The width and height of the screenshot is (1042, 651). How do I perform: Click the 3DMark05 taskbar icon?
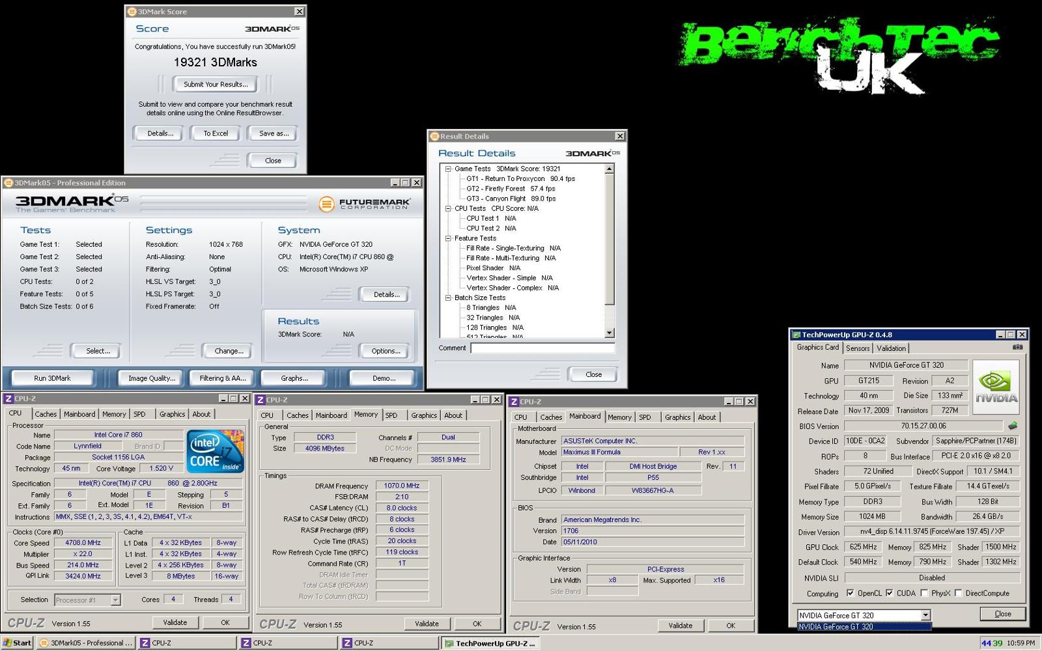86,643
